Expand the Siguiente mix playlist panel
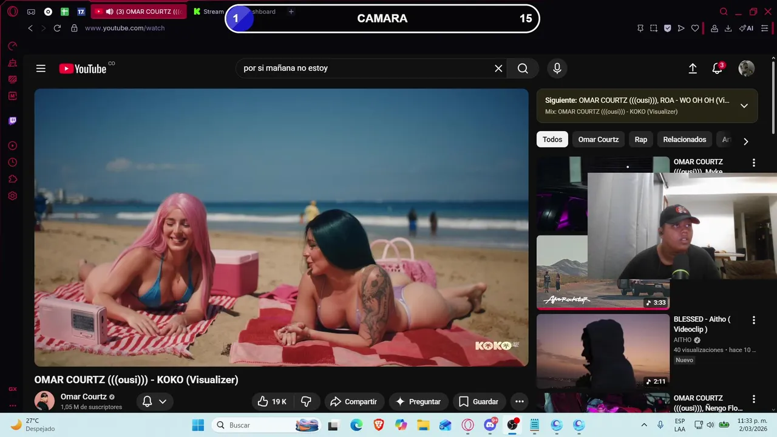 coord(744,106)
